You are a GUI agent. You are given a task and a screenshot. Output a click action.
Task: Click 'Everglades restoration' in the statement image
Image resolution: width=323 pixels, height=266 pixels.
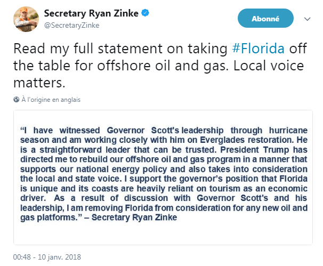pos(255,140)
